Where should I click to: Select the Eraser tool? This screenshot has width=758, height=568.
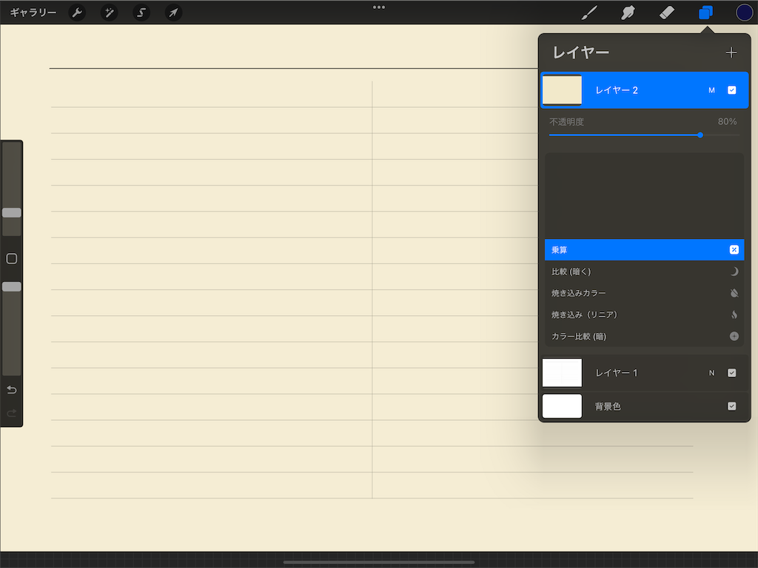click(x=667, y=13)
